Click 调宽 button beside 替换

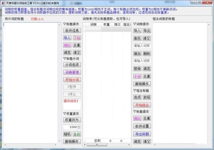147,69
